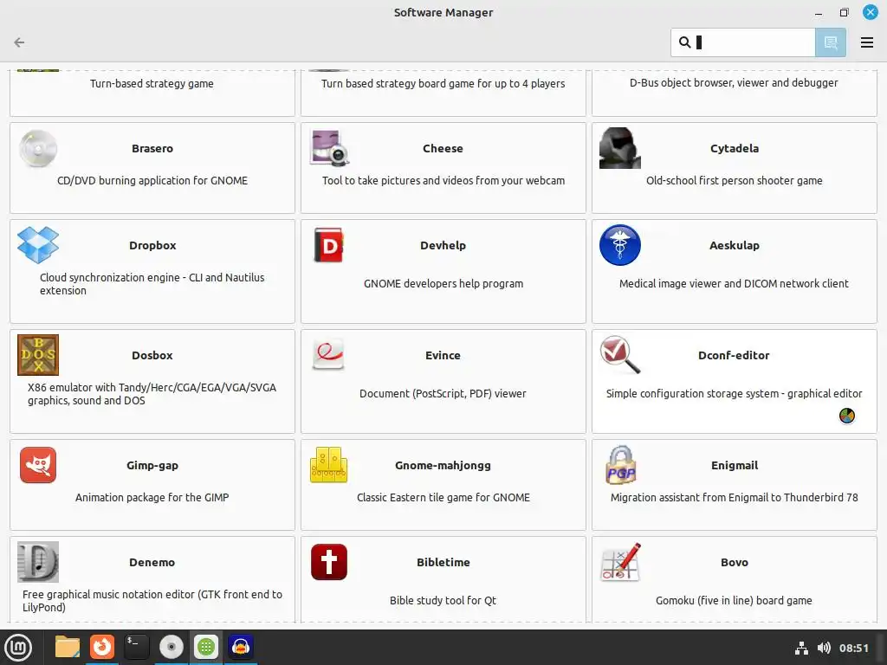Screen dimensions: 887x665
Task: Click the Dconf-editor magnifier icon
Action: click(620, 355)
